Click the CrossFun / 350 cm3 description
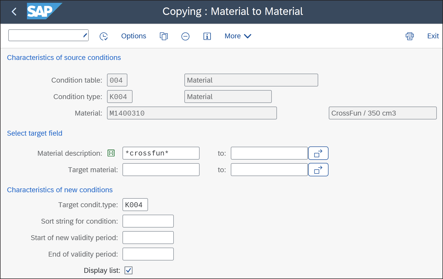443x279 pixels. [383, 113]
